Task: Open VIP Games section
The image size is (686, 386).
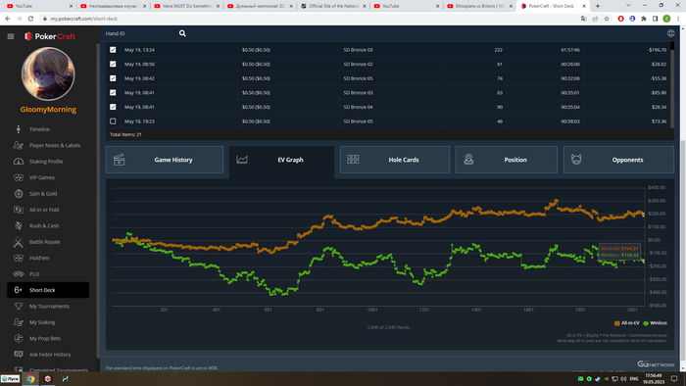Action: pos(42,177)
